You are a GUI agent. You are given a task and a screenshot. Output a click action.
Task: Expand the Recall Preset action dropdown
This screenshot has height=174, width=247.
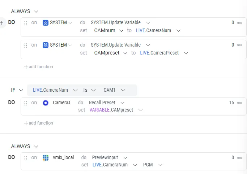point(122,103)
